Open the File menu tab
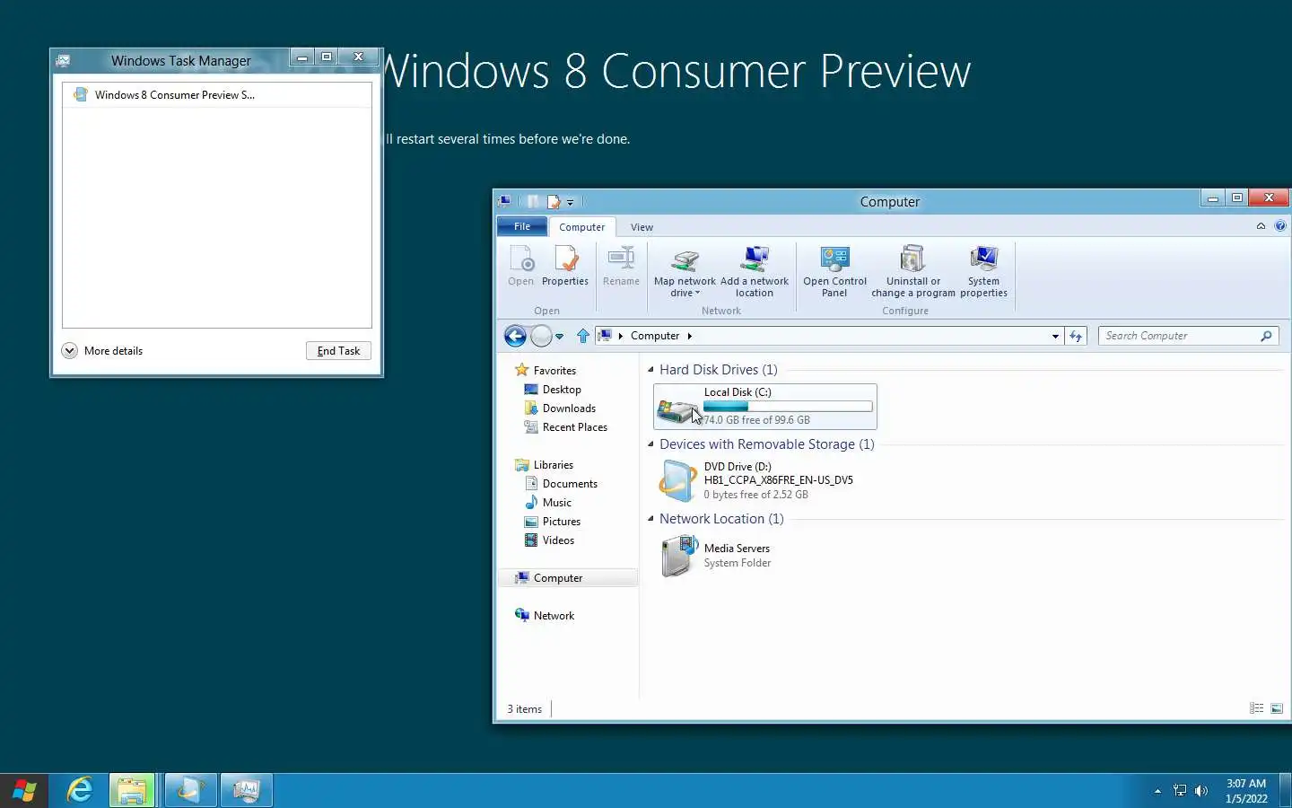Viewport: 1292px width, 808px height. [x=522, y=226]
